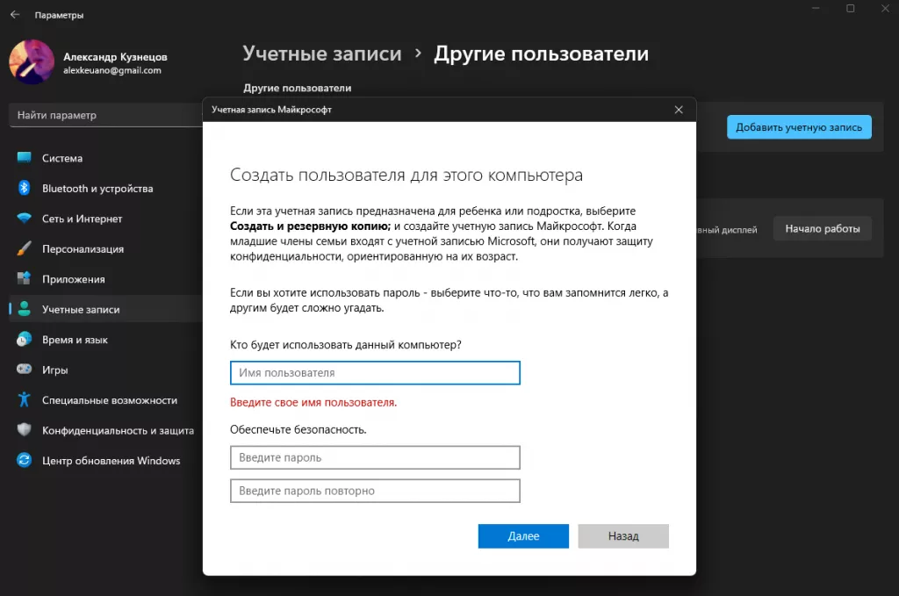Click the Учетные записи breadcrumb link

322,54
